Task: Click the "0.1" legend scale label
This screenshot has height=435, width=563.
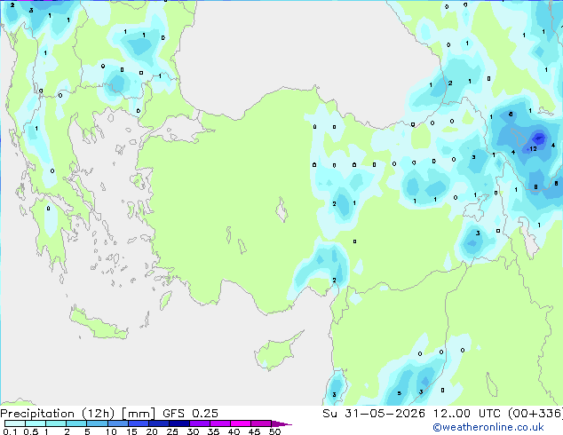Action: tap(10, 431)
